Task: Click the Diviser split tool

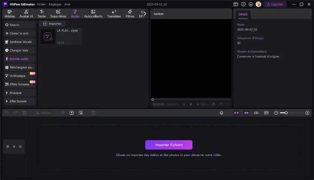Action: point(43,113)
